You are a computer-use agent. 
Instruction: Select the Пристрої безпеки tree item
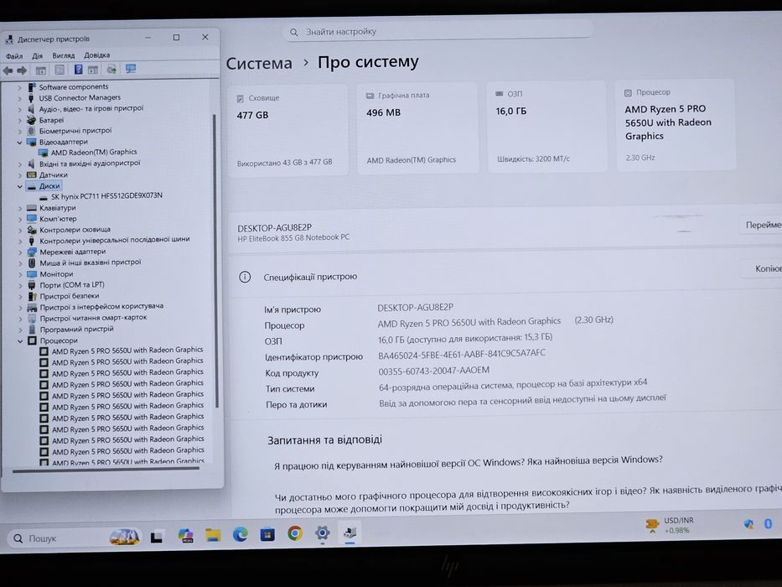click(70, 296)
